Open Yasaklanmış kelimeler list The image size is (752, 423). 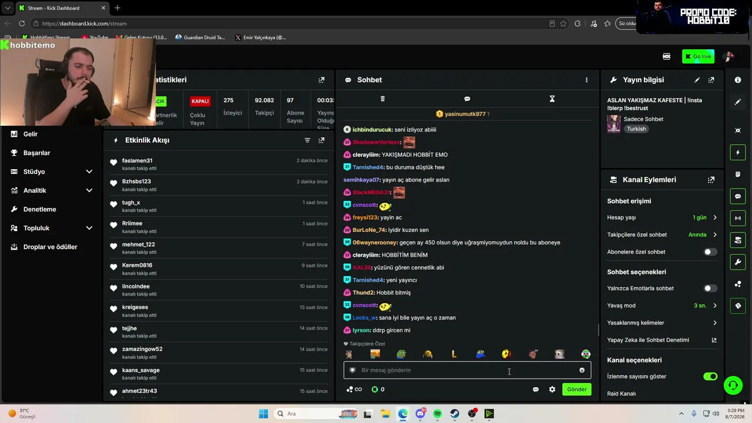coord(662,323)
